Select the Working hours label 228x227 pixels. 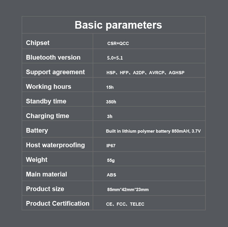[x=49, y=87]
